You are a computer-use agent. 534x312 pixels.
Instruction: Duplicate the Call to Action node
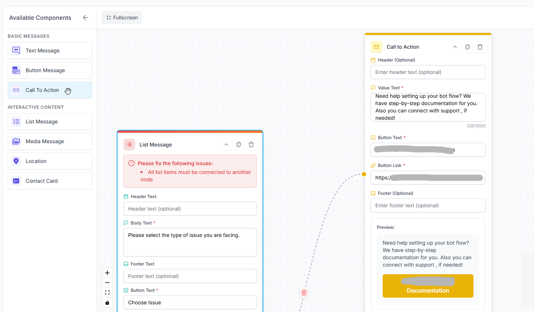468,47
